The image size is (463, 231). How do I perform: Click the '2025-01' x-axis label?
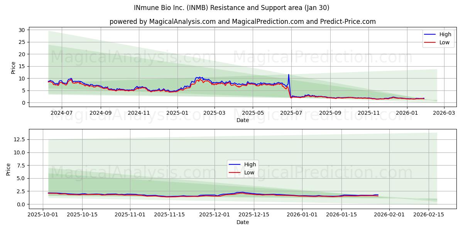177,113
